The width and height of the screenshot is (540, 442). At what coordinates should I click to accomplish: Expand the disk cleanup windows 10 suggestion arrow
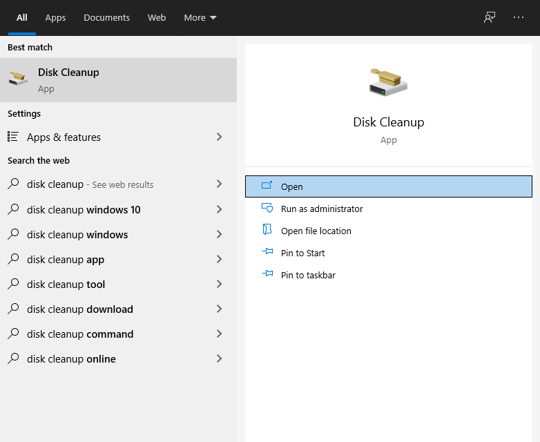coord(219,210)
